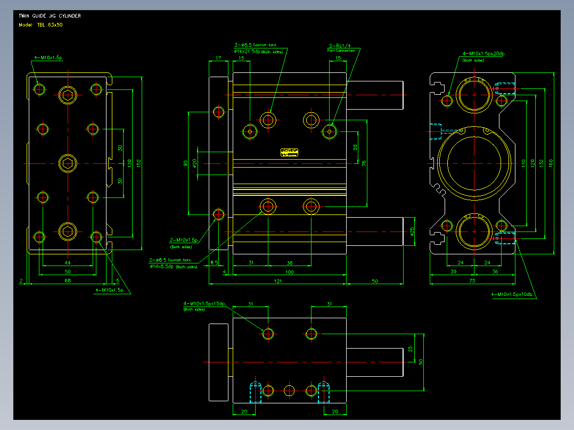Click the "36" horizontal dimension
The image size is (574, 430).
[495, 272]
